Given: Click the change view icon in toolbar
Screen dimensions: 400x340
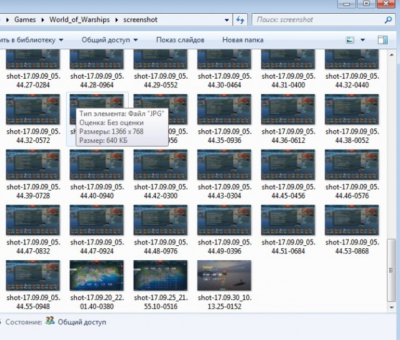Looking at the screenshot, I should pyautogui.click(x=350, y=40).
